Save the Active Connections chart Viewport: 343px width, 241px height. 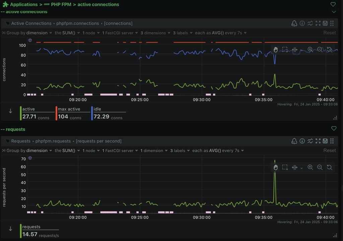pos(325,23)
